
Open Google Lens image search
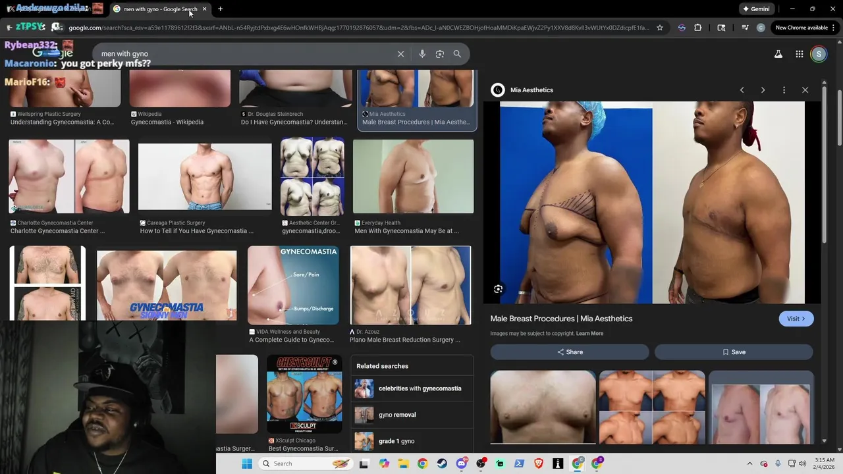[x=440, y=54]
